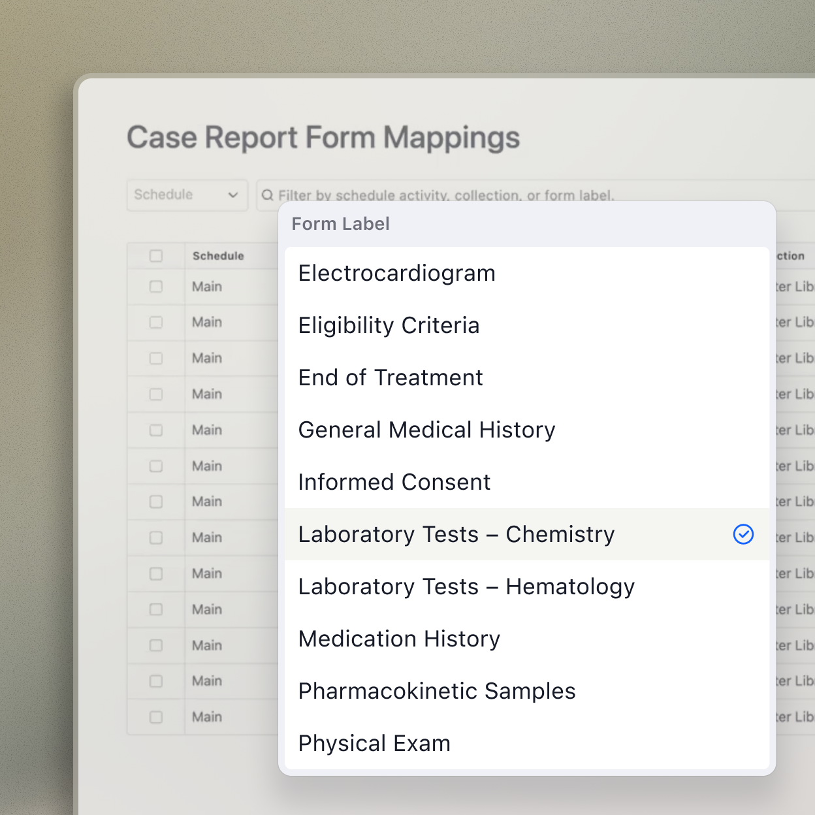Viewport: 815px width, 815px height.
Task: Select Pharmacokinetic Samples from the list
Action: (436, 691)
